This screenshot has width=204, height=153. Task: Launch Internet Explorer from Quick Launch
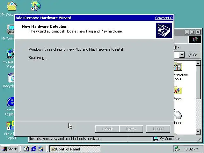point(33,149)
